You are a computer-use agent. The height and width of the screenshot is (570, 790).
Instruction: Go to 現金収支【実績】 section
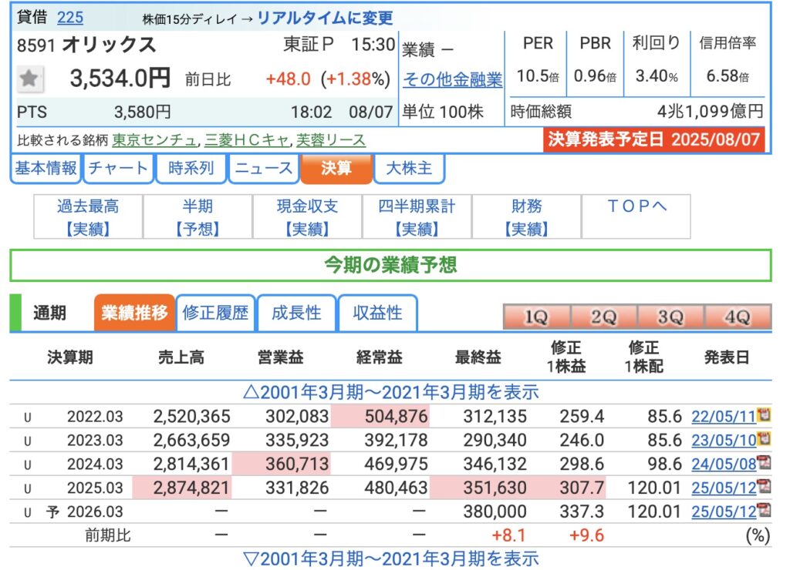(x=307, y=217)
